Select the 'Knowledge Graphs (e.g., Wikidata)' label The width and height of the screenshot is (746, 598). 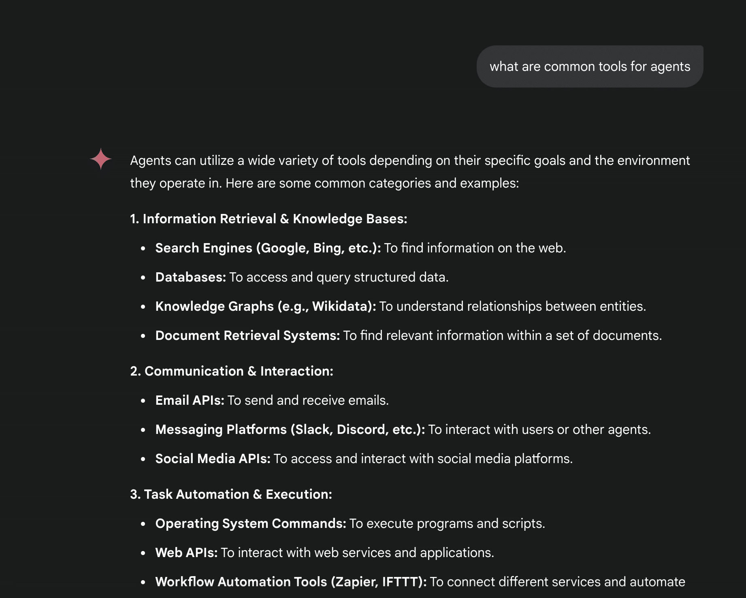click(265, 306)
